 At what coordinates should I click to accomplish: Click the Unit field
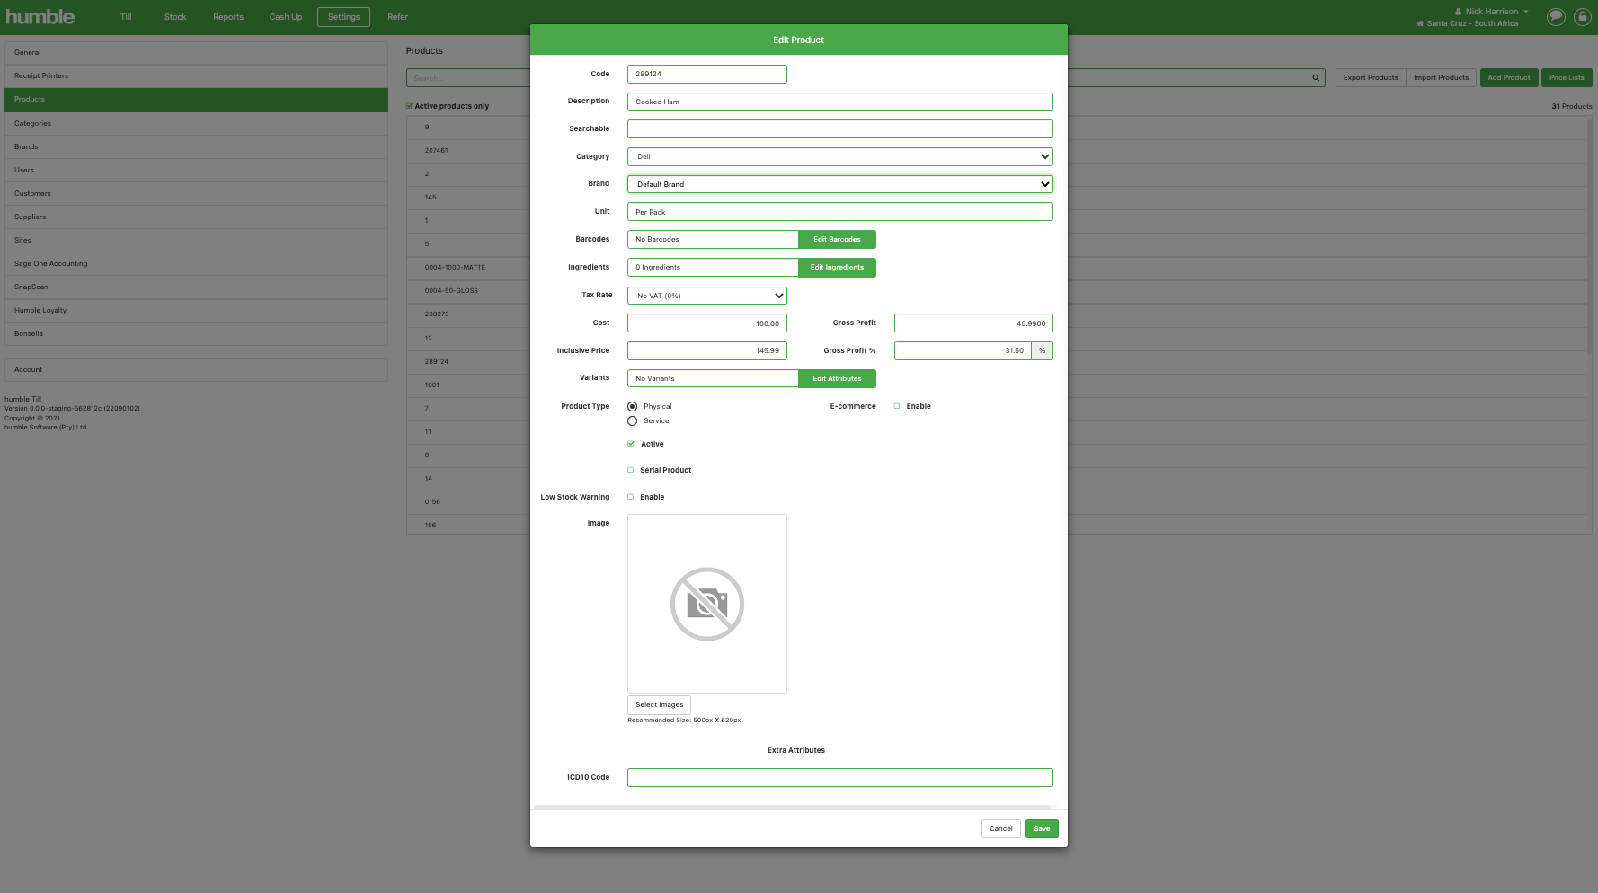[x=839, y=212]
